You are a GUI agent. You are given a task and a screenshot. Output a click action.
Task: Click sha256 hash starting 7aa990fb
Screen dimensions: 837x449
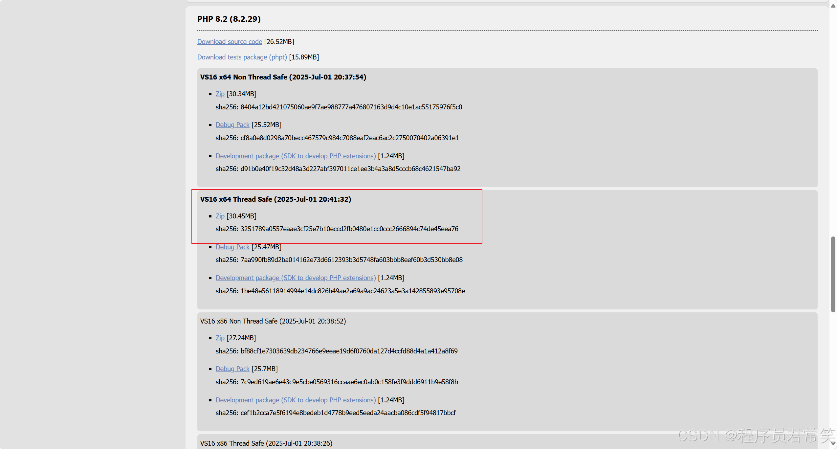[x=351, y=260]
